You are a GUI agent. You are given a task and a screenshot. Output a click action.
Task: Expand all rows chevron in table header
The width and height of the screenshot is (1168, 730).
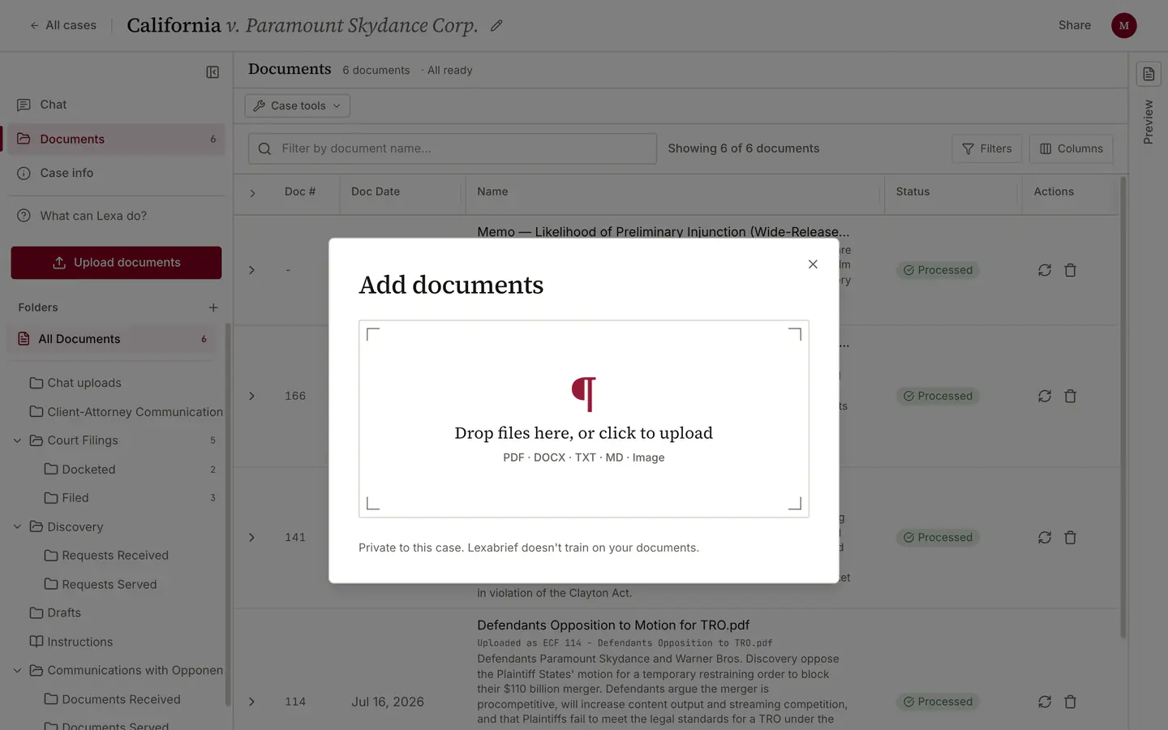(x=252, y=193)
